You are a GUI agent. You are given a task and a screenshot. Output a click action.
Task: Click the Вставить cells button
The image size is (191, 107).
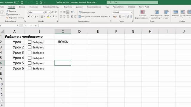pos(175,15)
